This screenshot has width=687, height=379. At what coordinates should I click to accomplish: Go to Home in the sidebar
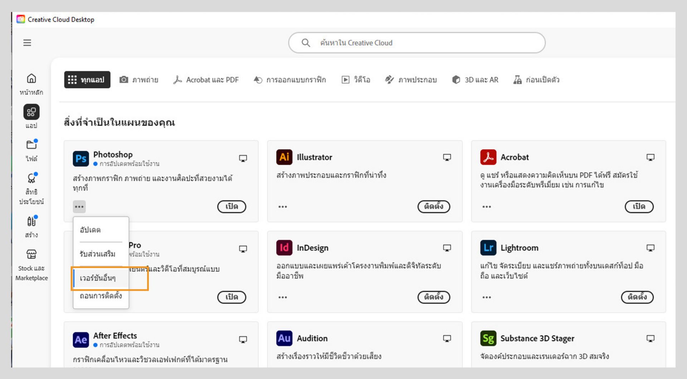pos(31,79)
